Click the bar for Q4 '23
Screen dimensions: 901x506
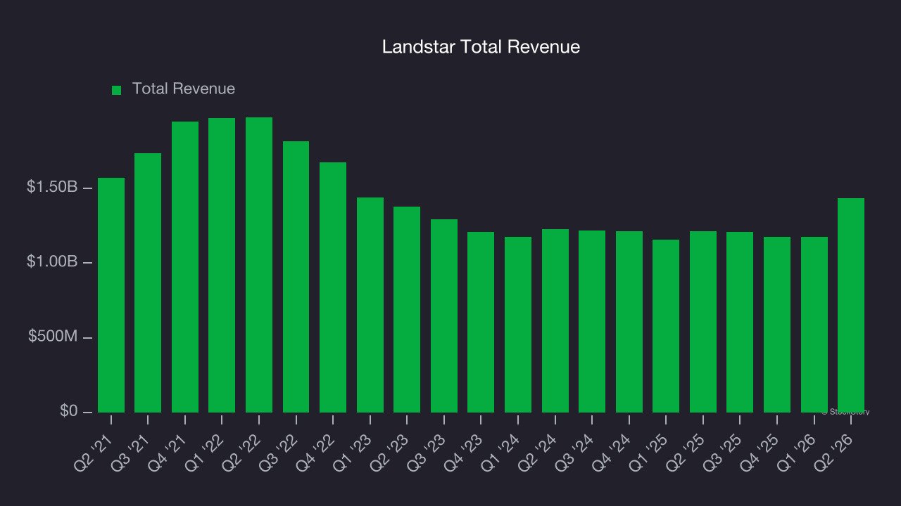(481, 322)
